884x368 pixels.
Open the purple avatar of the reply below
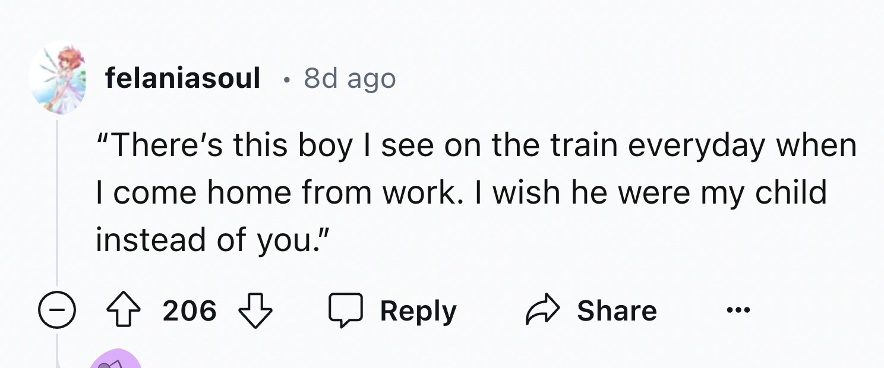116,360
